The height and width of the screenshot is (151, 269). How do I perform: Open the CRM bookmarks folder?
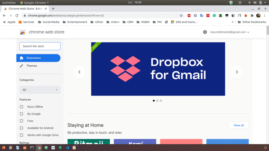(128, 22)
